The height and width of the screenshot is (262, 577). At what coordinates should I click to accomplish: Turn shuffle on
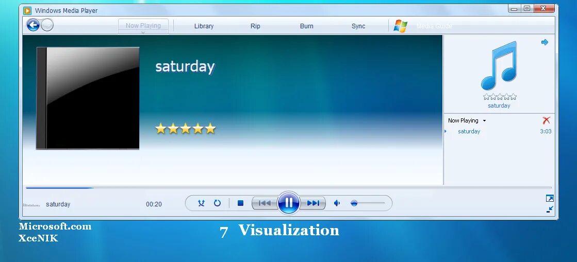(201, 203)
